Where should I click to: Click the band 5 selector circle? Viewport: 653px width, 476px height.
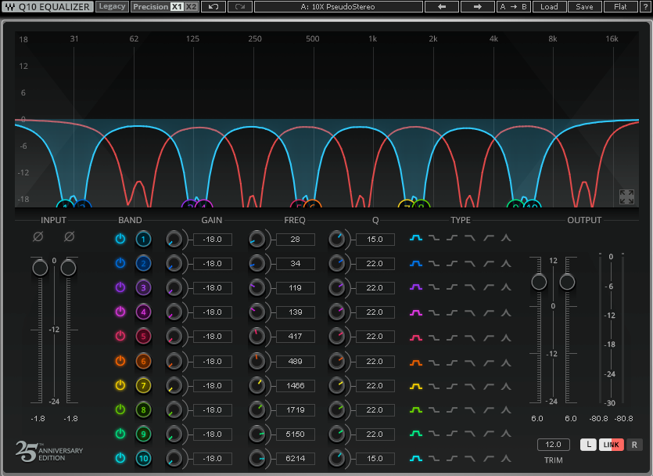click(x=143, y=337)
